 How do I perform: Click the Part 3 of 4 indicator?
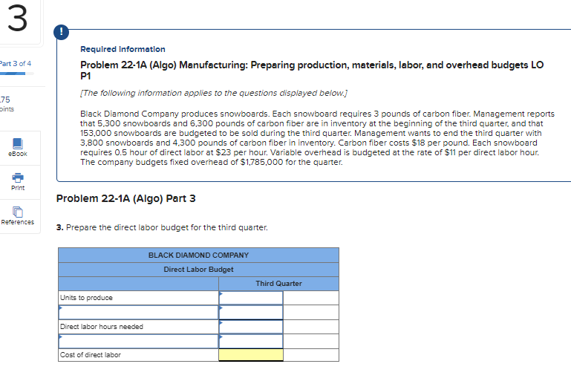tap(16, 63)
